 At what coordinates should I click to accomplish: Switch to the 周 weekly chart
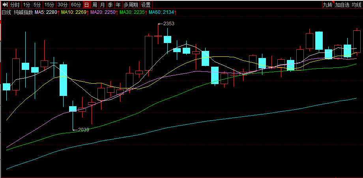(94, 5)
